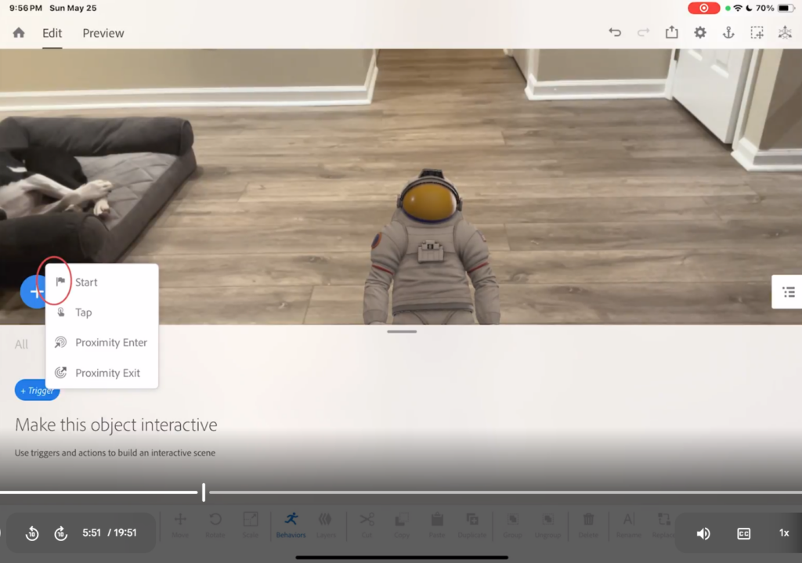
Task: Rewind the video 10 seconds
Action: click(31, 533)
